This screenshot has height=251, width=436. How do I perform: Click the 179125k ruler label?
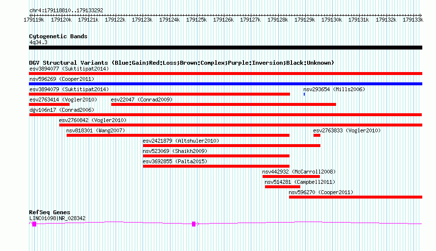pos(196,20)
